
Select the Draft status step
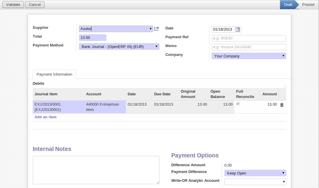288,5
